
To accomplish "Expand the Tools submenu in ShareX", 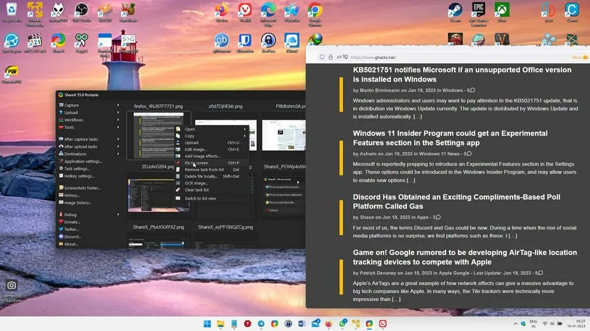I will [89, 127].
